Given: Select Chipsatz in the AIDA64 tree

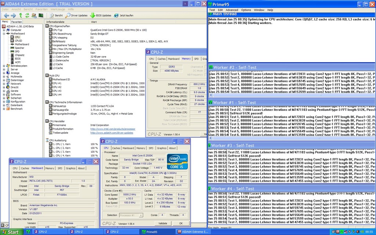Looking at the screenshot, I should pyautogui.click(x=19, y=55).
